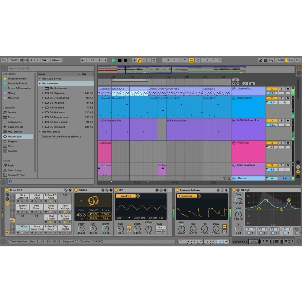The width and height of the screenshot is (302, 302).
Task: Toggle the track 3 activator button
Action: [272, 120]
